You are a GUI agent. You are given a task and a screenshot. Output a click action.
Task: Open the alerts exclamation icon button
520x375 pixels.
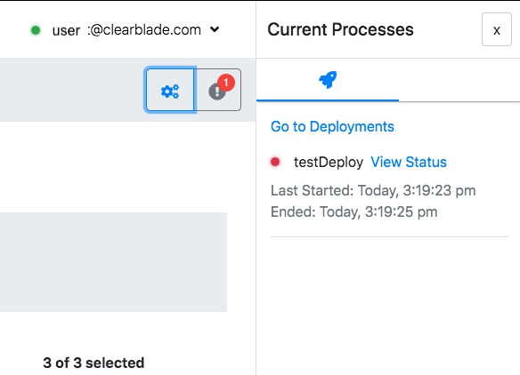click(x=217, y=90)
